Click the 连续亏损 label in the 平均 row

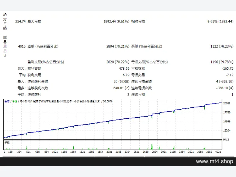(138, 94)
